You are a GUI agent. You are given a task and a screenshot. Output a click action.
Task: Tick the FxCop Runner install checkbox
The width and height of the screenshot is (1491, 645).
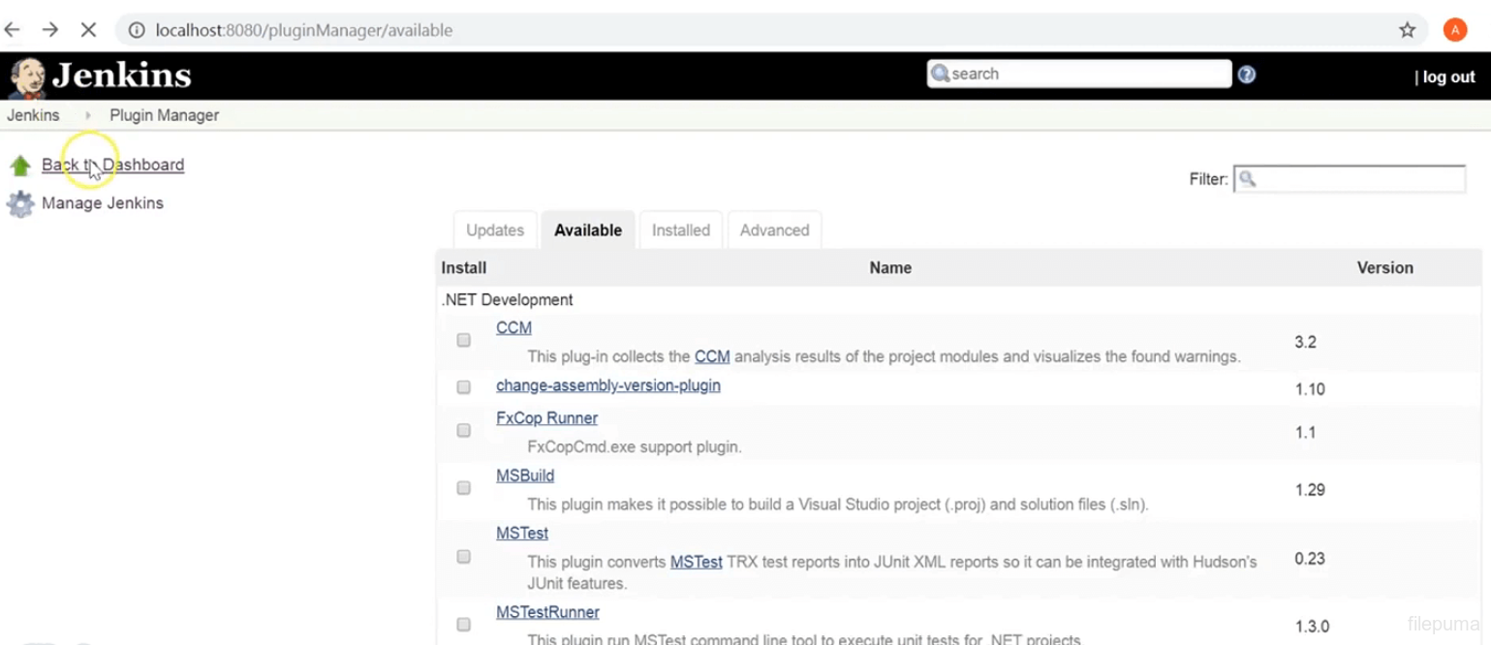pyautogui.click(x=464, y=431)
